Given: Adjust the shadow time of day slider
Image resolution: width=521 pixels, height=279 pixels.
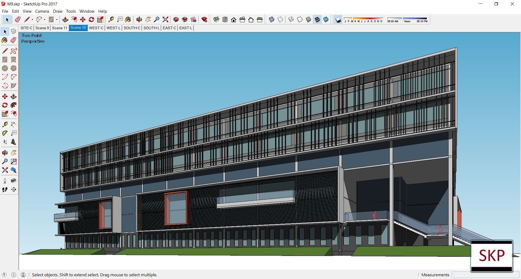Looking at the screenshot, I should (x=407, y=20).
